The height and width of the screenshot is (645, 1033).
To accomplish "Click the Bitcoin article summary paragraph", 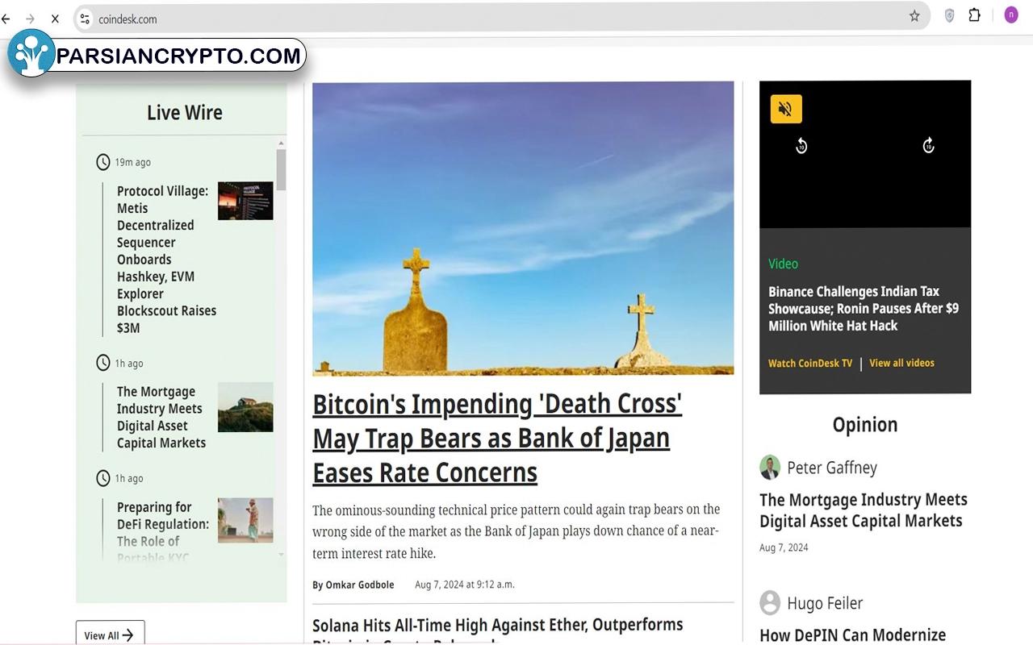I will tap(516, 531).
